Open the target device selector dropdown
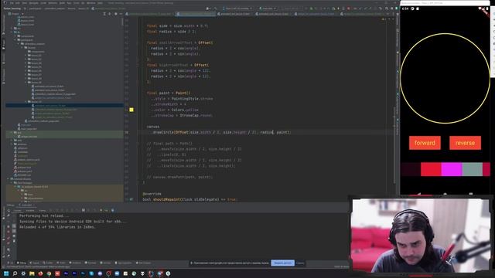The width and height of the screenshot is (495, 278). (x=237, y=8)
